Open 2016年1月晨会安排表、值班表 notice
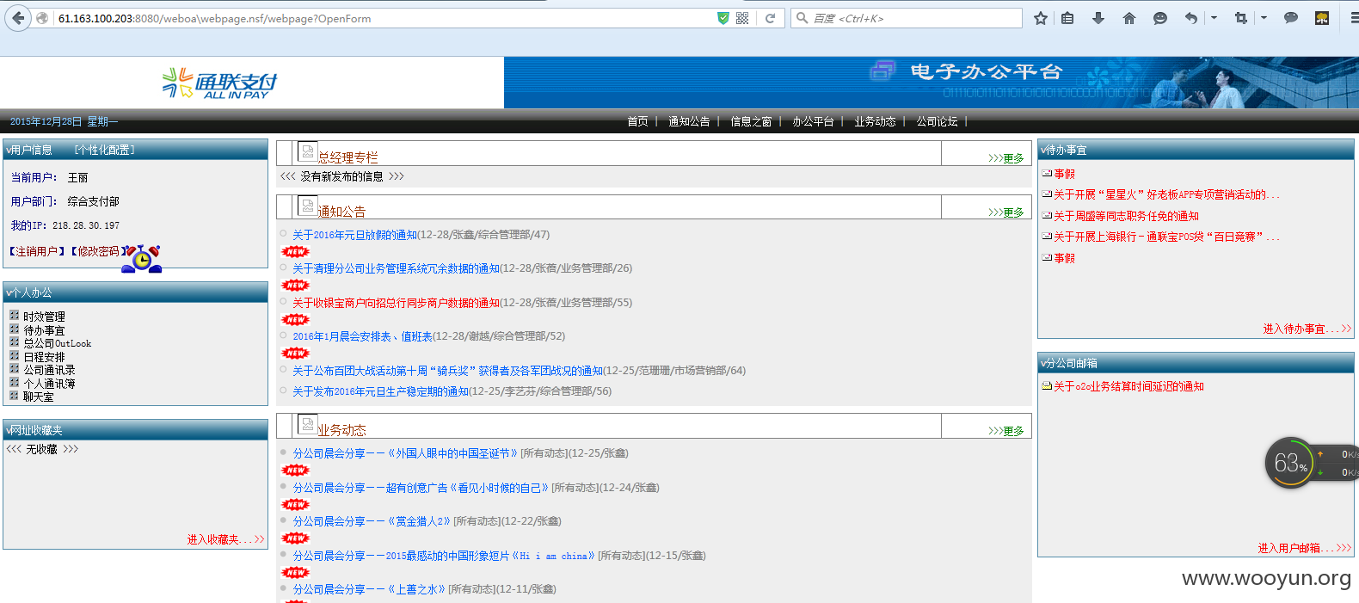Image resolution: width=1359 pixels, height=603 pixels. click(x=362, y=336)
